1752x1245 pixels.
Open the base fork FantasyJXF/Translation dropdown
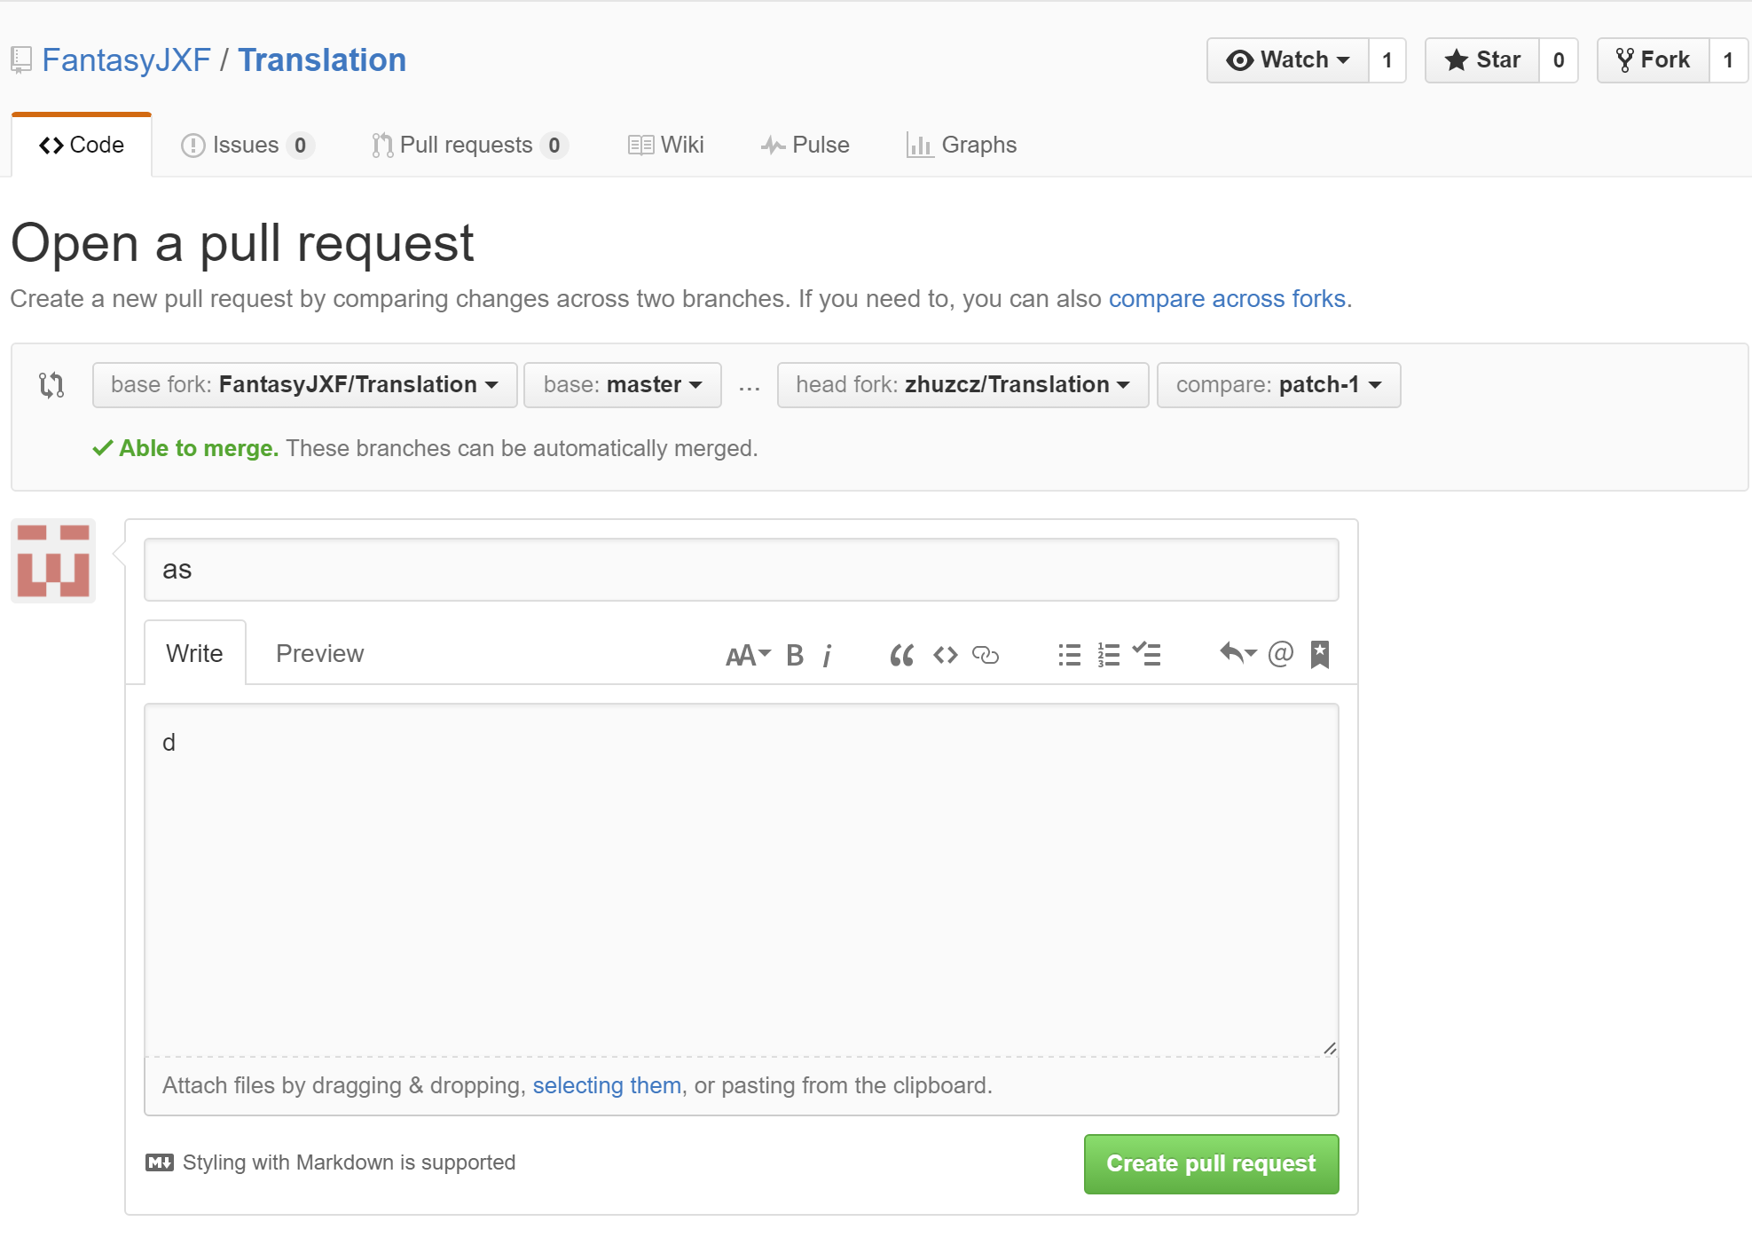pos(304,385)
